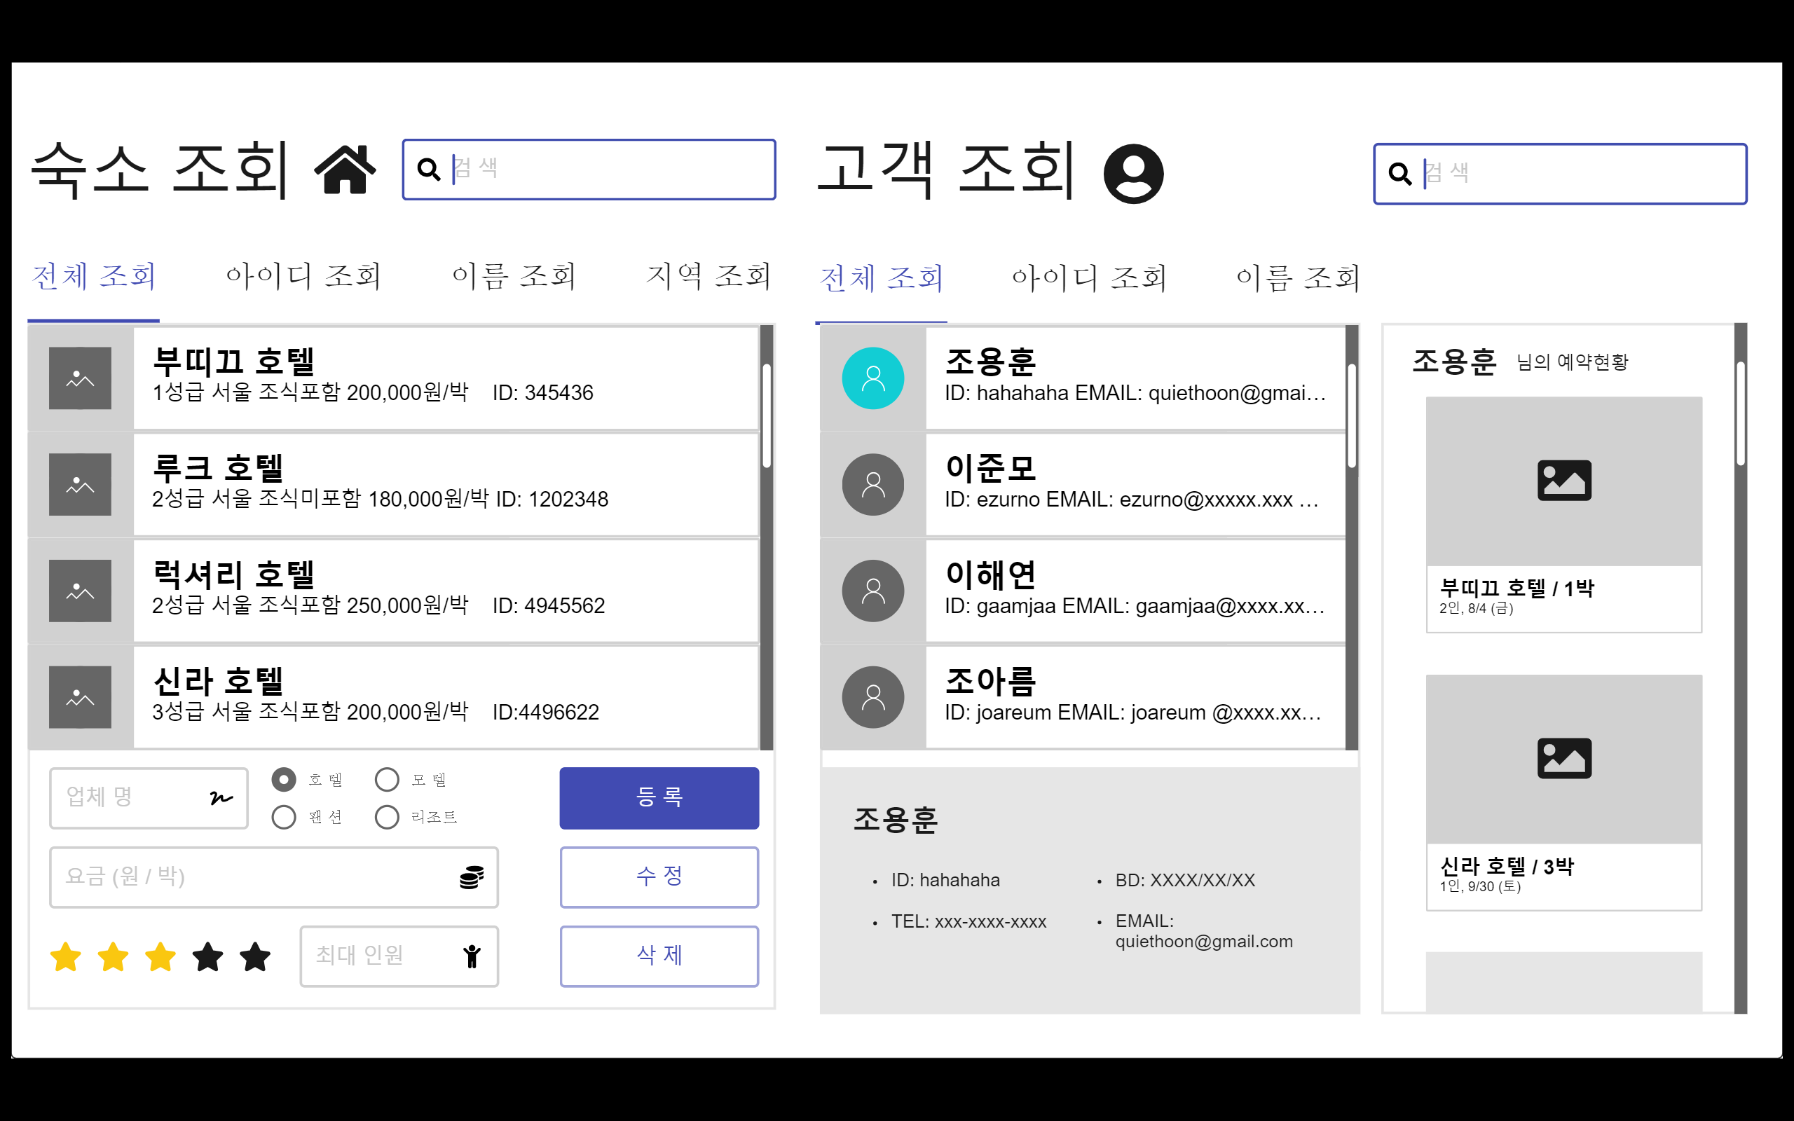This screenshot has width=1794, height=1121.
Task: Click the 삭제 button
Action: click(659, 956)
